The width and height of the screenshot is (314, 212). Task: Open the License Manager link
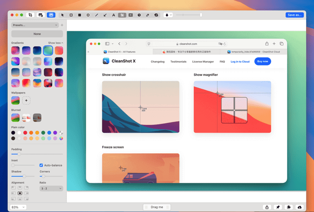tap(203, 62)
